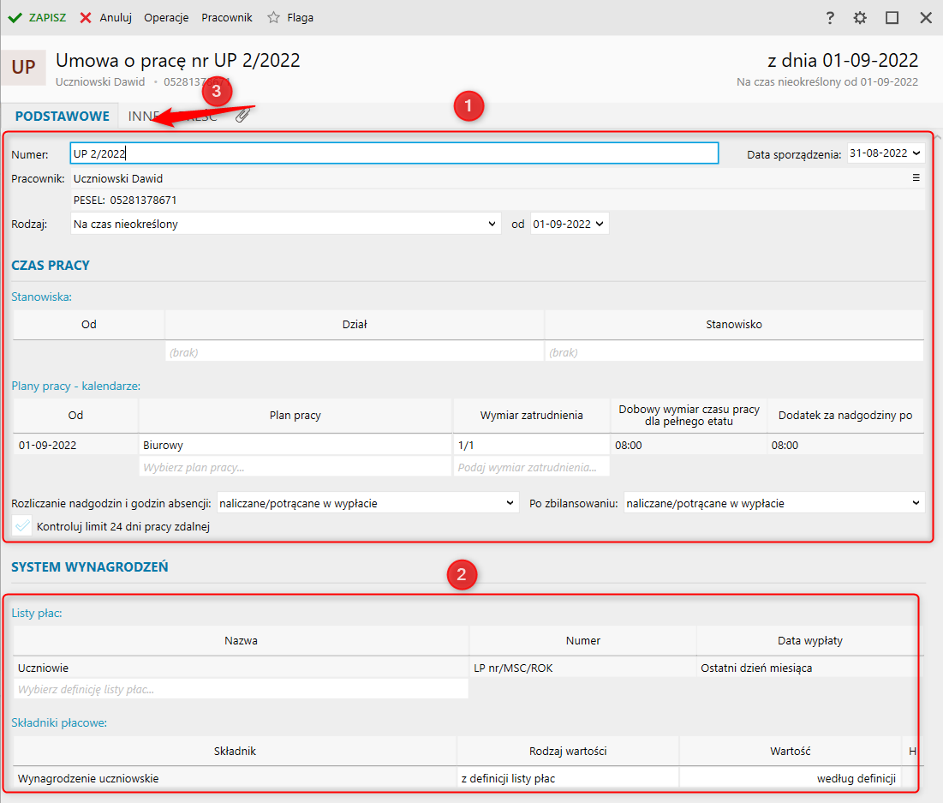Click the 'Ostatni dzień miesiąca' cell
The image size is (943, 803).
pos(809,668)
